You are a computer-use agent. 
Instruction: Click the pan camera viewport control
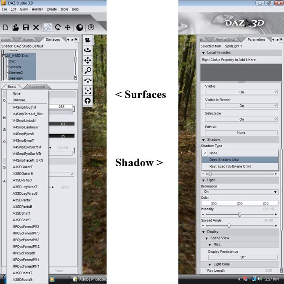(x=88, y=60)
